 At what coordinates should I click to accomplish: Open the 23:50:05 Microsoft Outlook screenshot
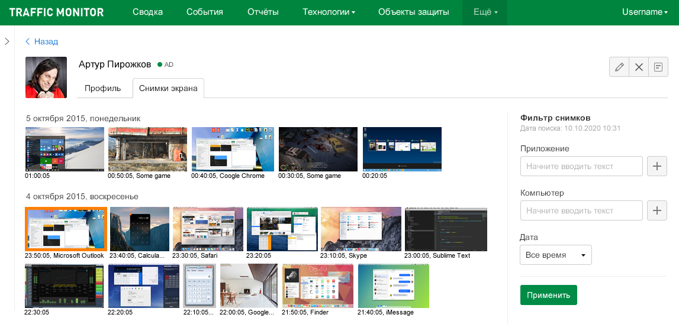point(66,229)
